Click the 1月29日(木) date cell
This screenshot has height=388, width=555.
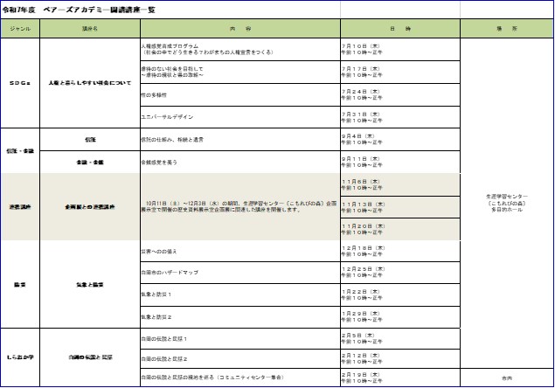(400, 317)
